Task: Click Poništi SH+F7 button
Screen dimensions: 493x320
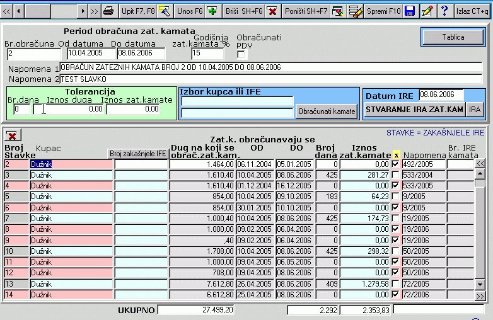Action: [306, 11]
